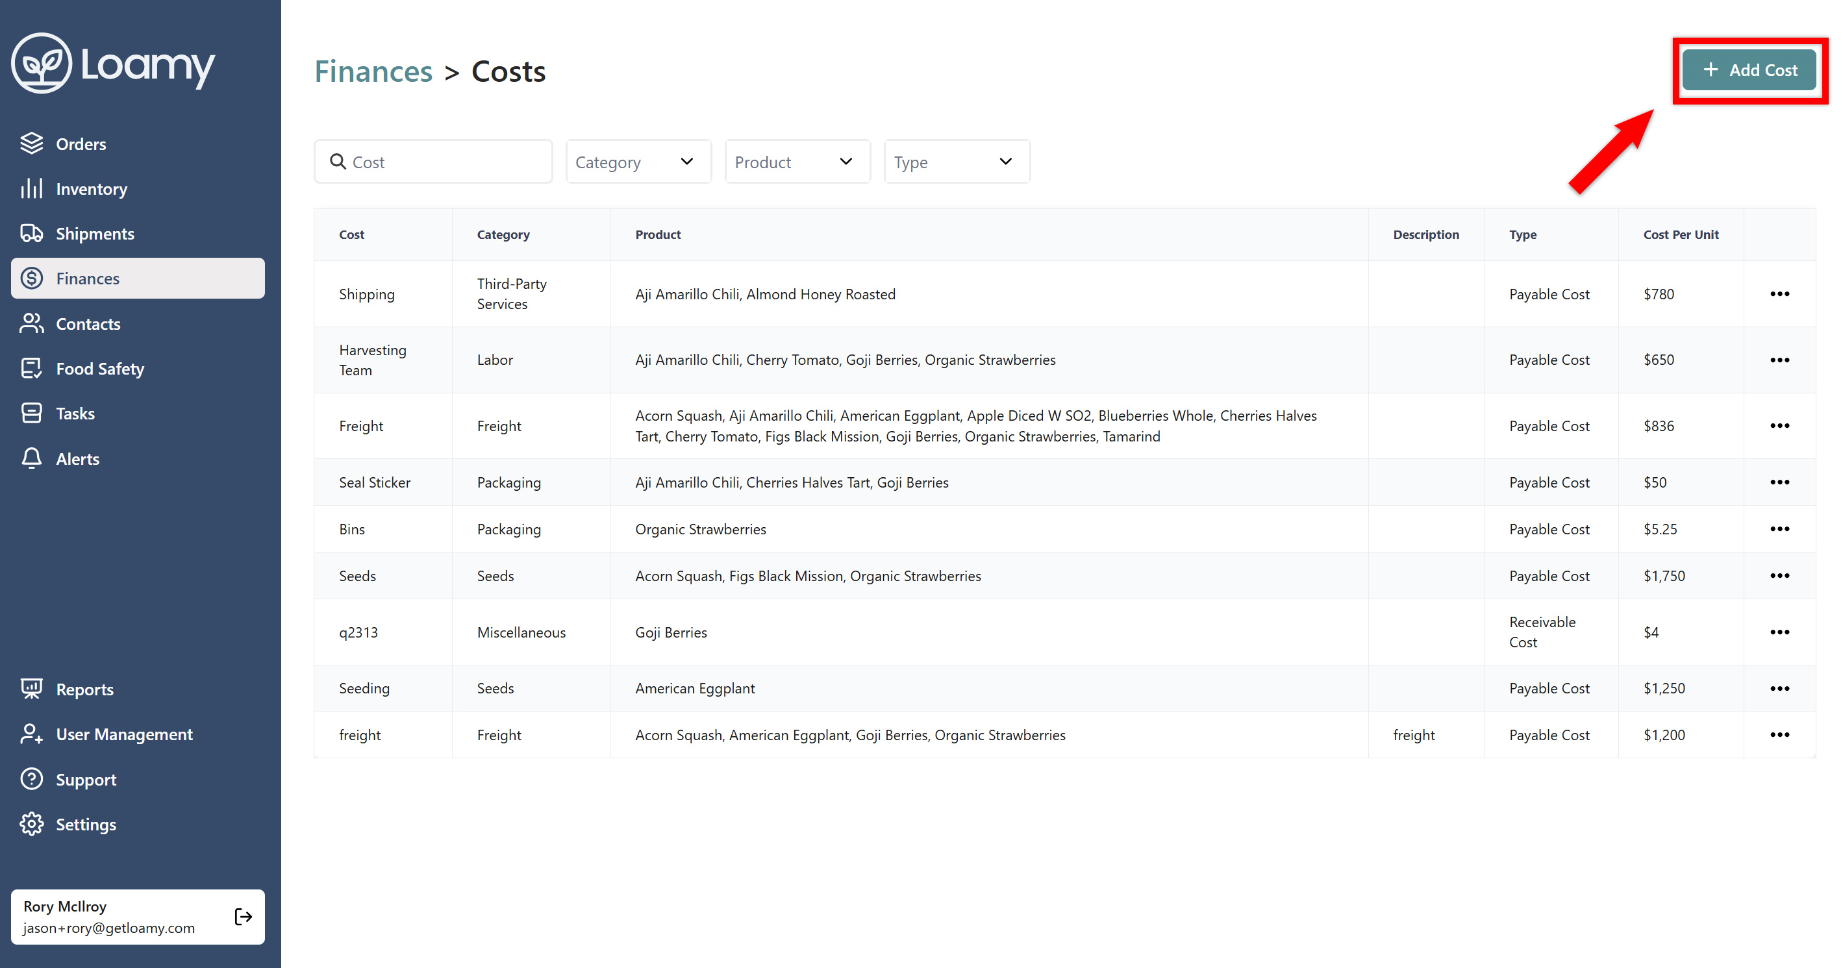Click the Loamy leaf logo icon
This screenshot has height=968, width=1843.
point(42,64)
